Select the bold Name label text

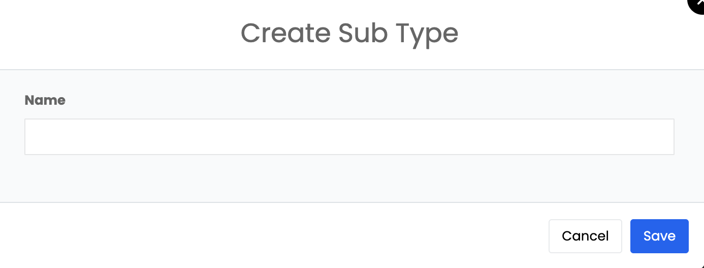tap(45, 100)
